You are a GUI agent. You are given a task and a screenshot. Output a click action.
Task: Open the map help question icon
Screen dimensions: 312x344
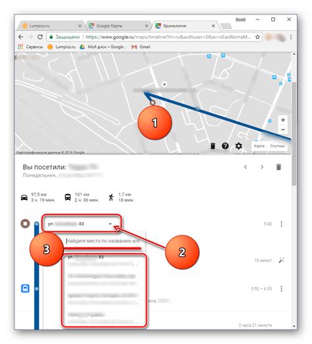(225, 146)
